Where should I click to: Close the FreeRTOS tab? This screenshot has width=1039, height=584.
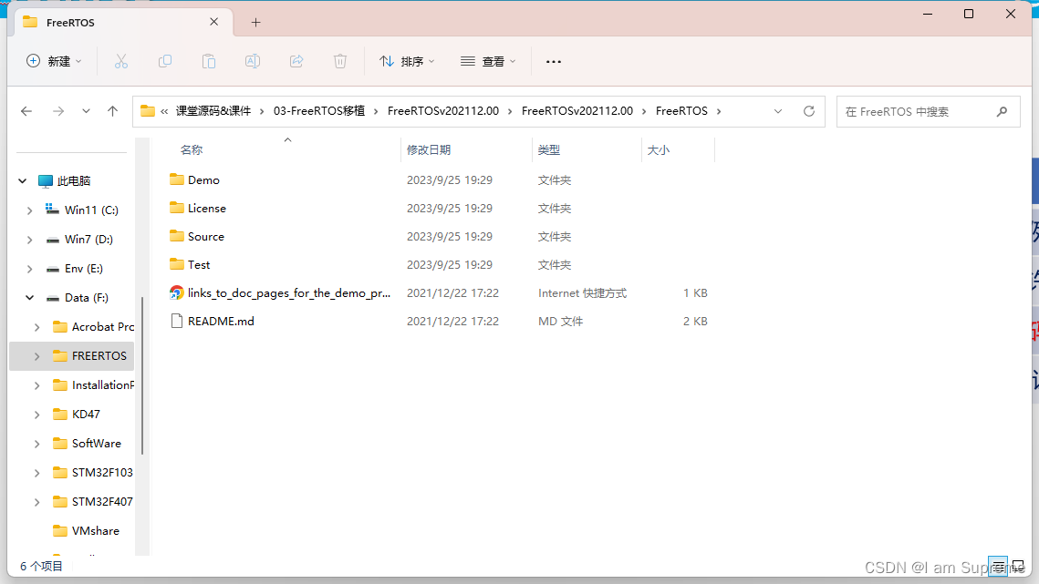point(214,22)
